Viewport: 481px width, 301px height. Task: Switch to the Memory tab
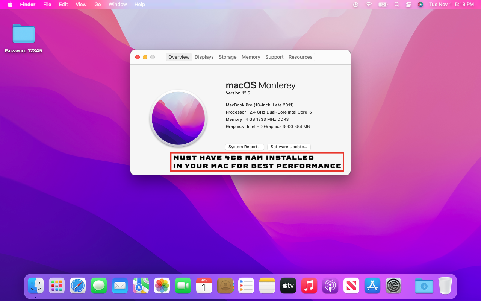pos(251,57)
